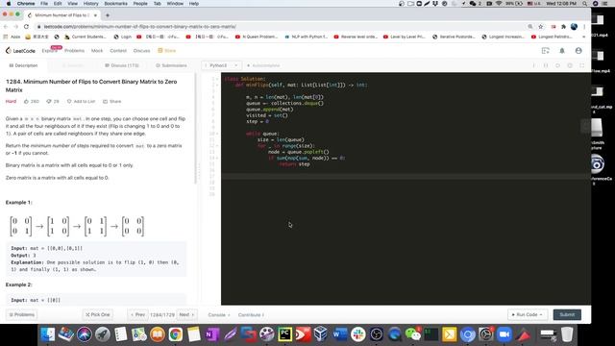The image size is (615, 346).
Task: Open the Contest nav item
Action: [118, 51]
